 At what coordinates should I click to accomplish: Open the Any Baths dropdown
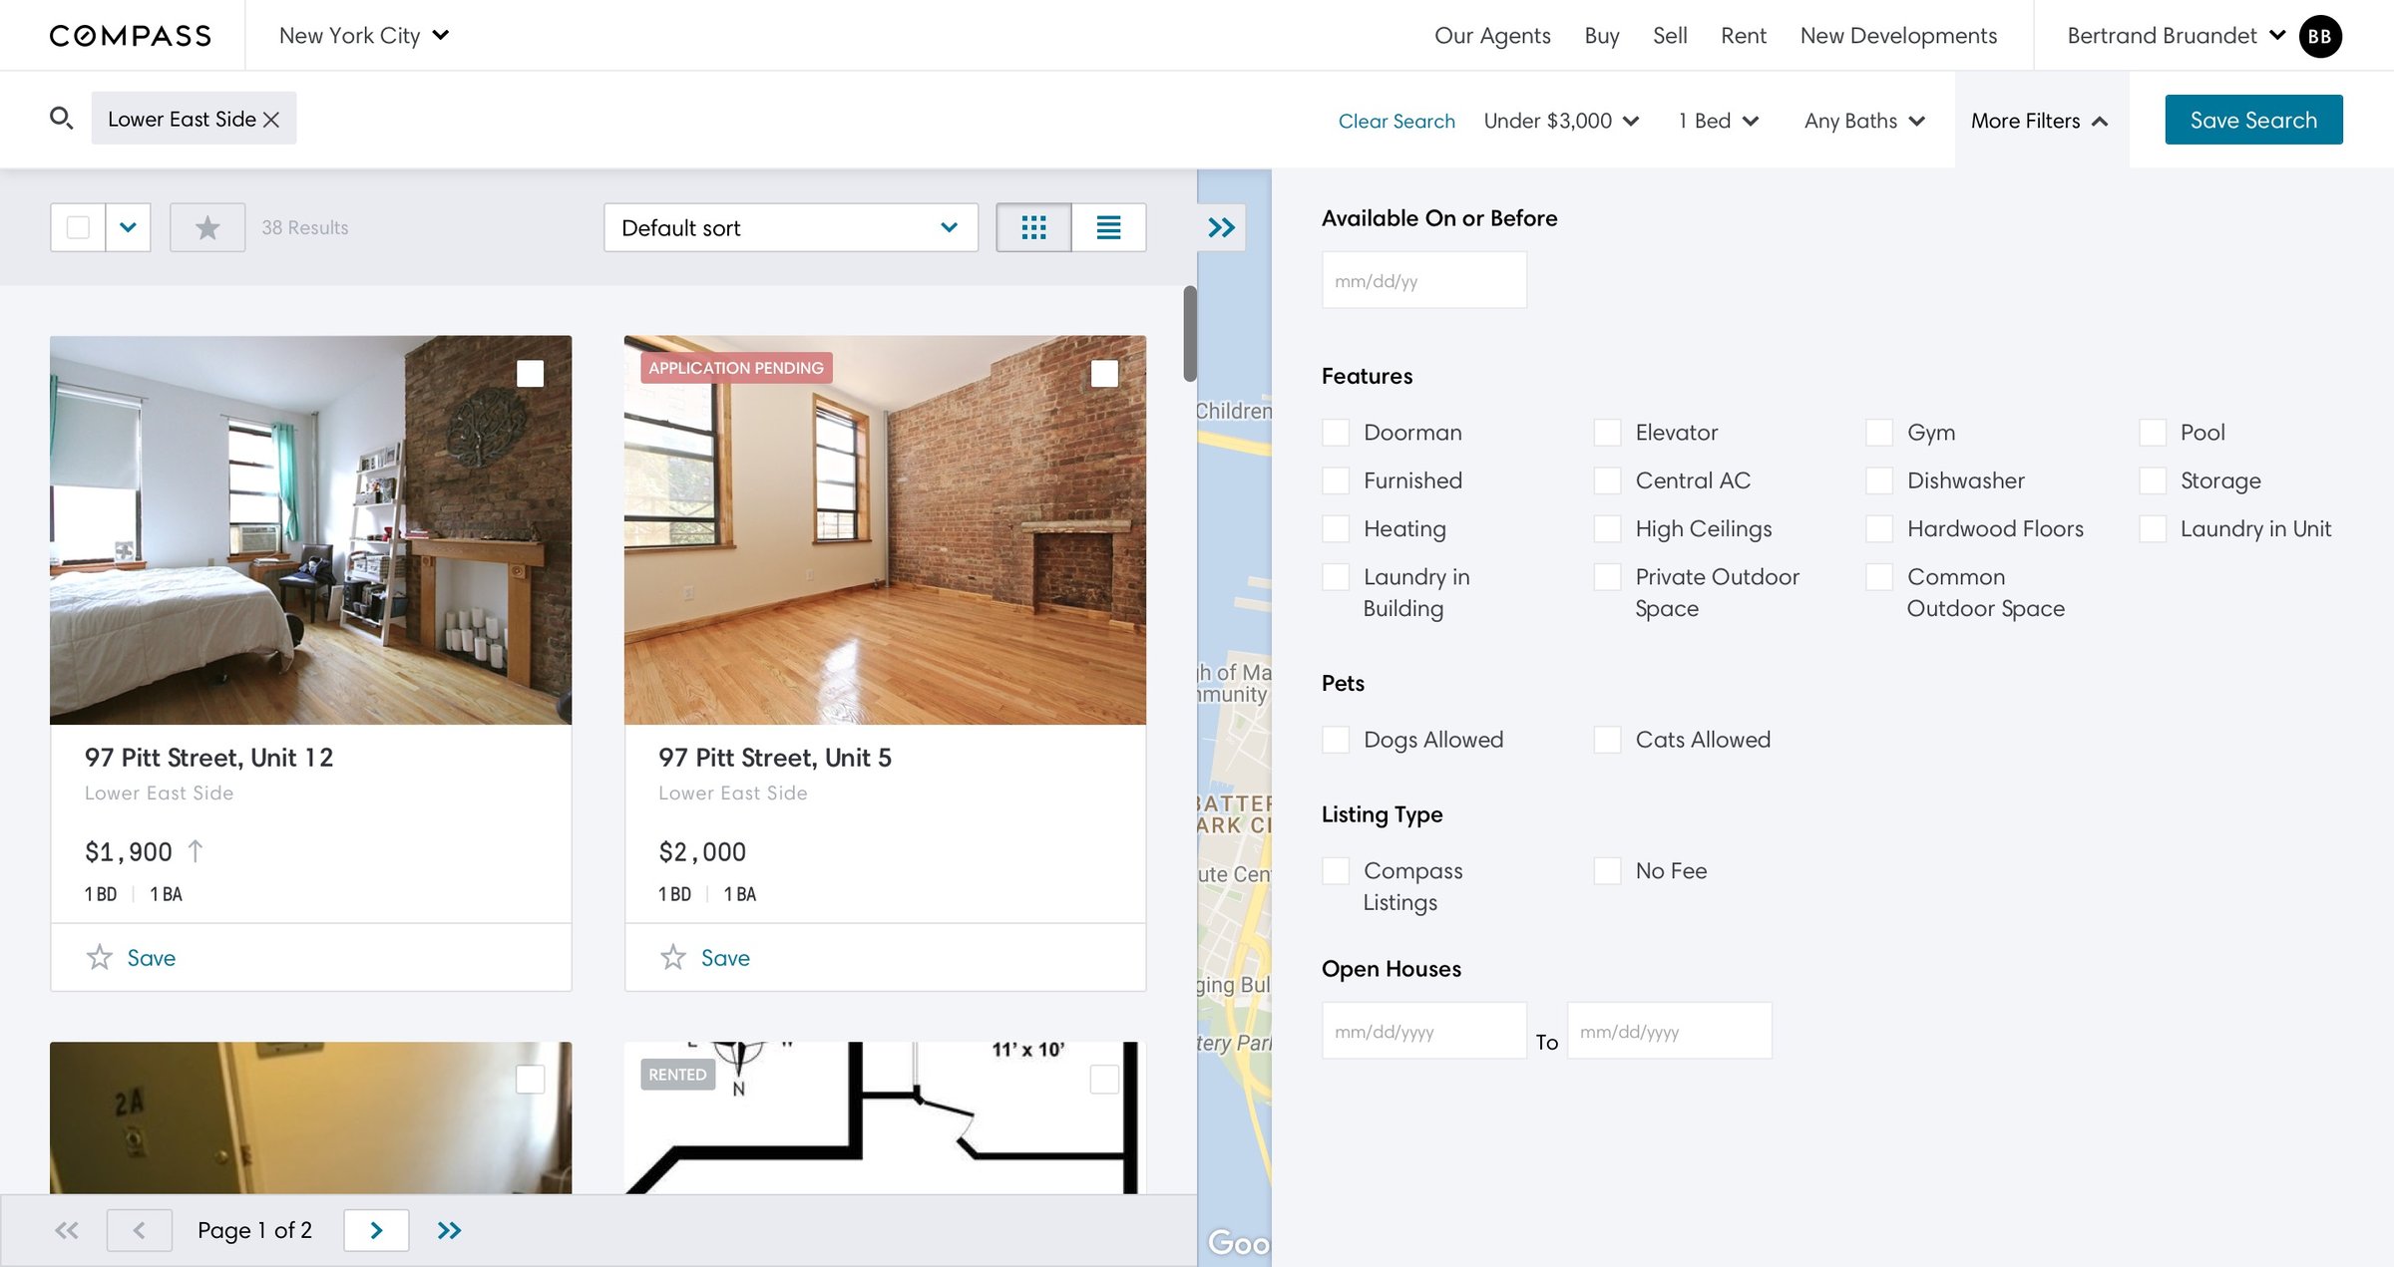(x=1864, y=121)
